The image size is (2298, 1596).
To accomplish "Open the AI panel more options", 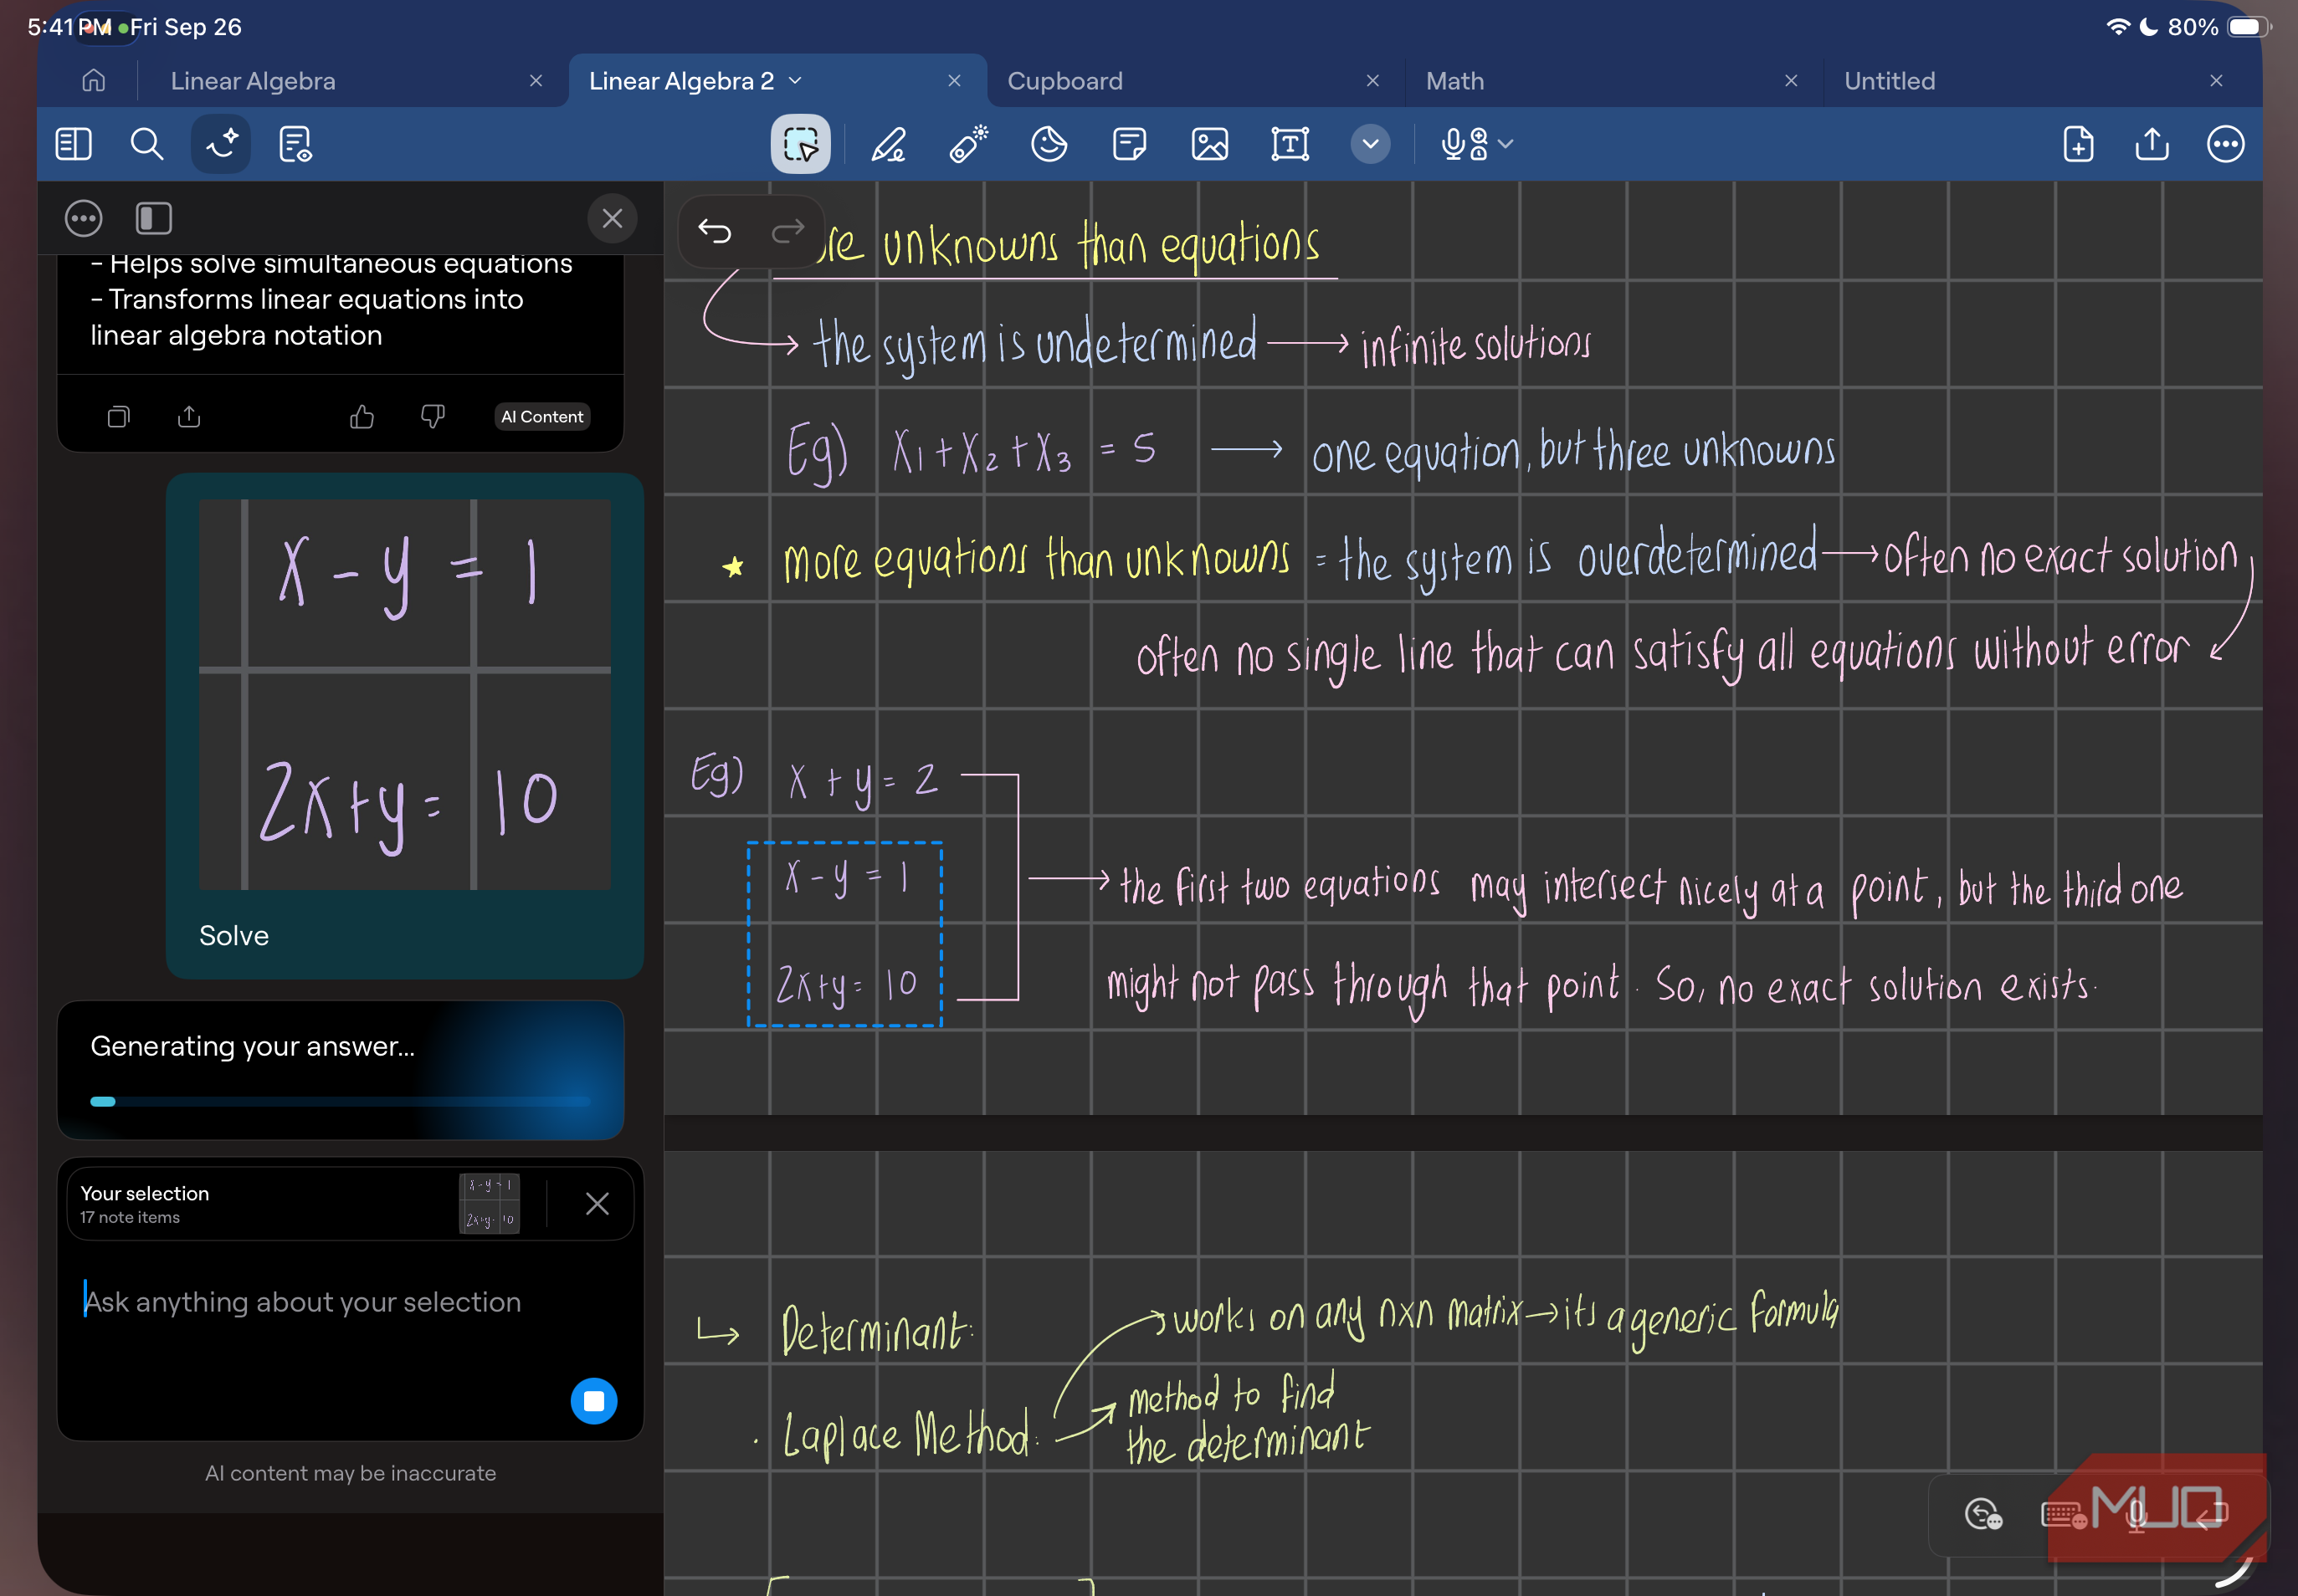I will coord(83,218).
